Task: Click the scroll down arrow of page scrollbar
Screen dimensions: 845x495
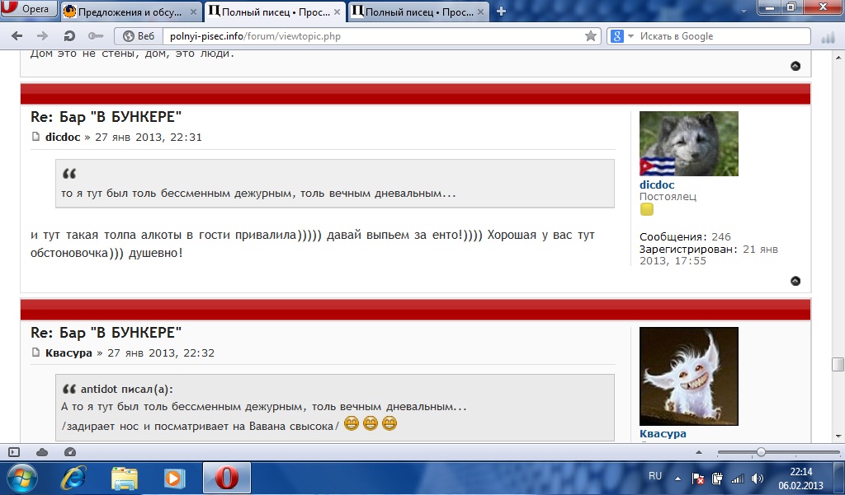Action: [838, 437]
